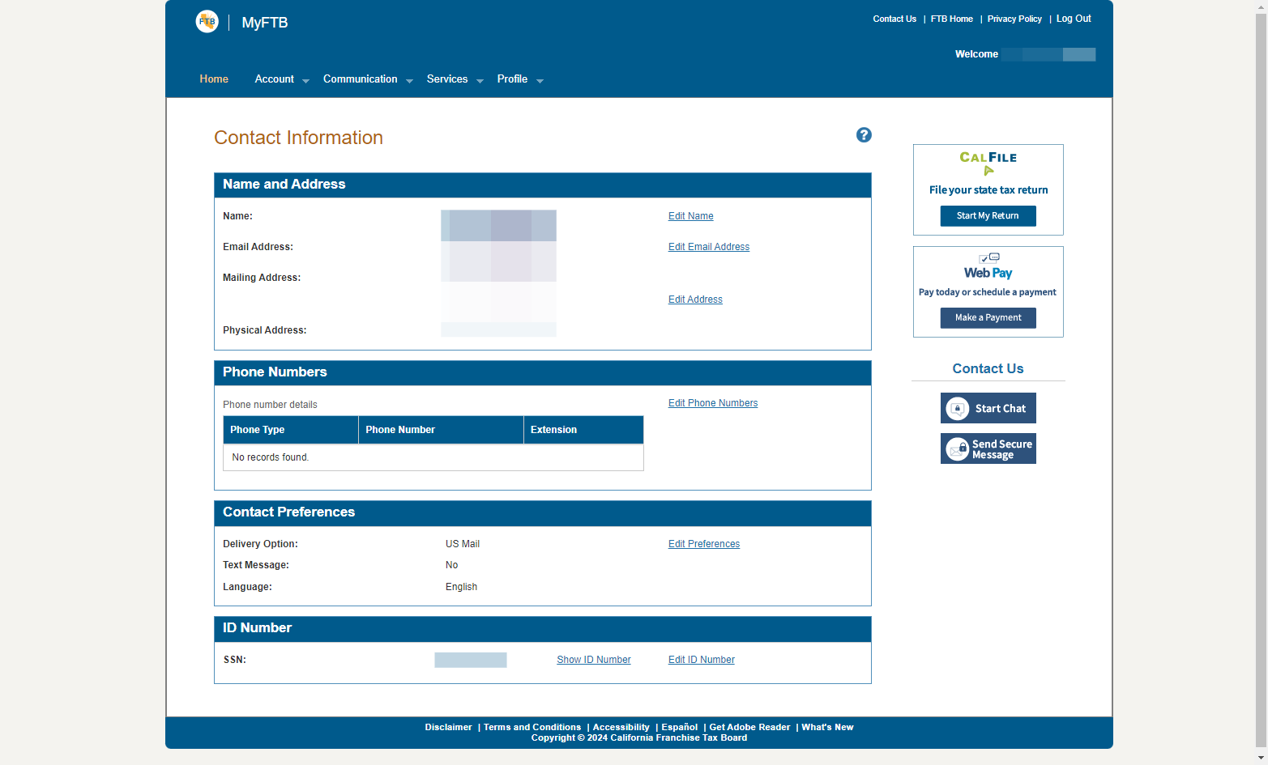The height and width of the screenshot is (765, 1268).
Task: Expand the Services menu arrow
Action: (480, 81)
